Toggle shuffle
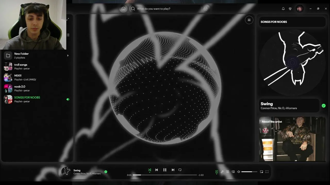330x185 pixels. (150, 170)
